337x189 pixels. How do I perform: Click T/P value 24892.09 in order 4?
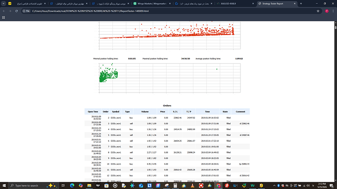191,130
